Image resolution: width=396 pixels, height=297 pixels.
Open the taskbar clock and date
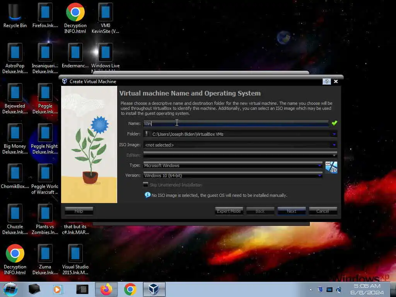[367, 289]
